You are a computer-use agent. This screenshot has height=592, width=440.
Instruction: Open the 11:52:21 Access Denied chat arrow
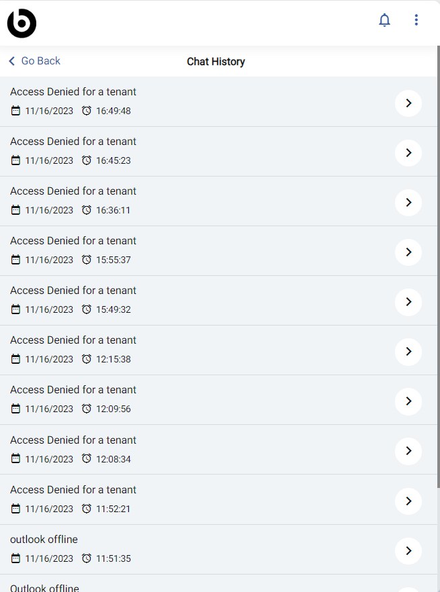coord(408,501)
